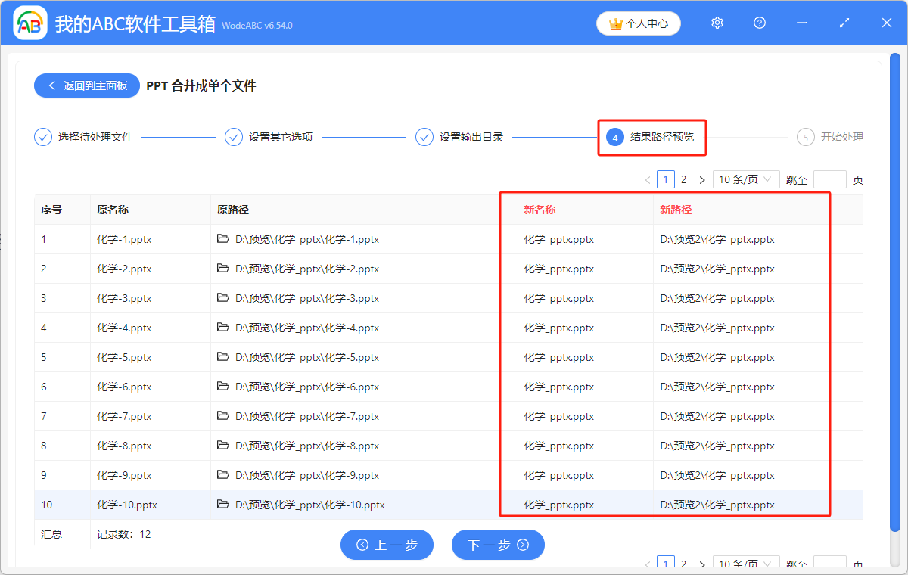Click the 返回到主面板 back button

pos(86,85)
